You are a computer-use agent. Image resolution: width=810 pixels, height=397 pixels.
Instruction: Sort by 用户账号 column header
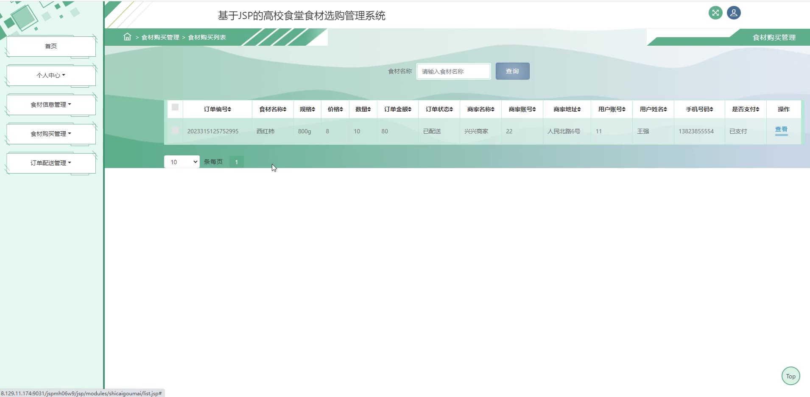(612, 109)
